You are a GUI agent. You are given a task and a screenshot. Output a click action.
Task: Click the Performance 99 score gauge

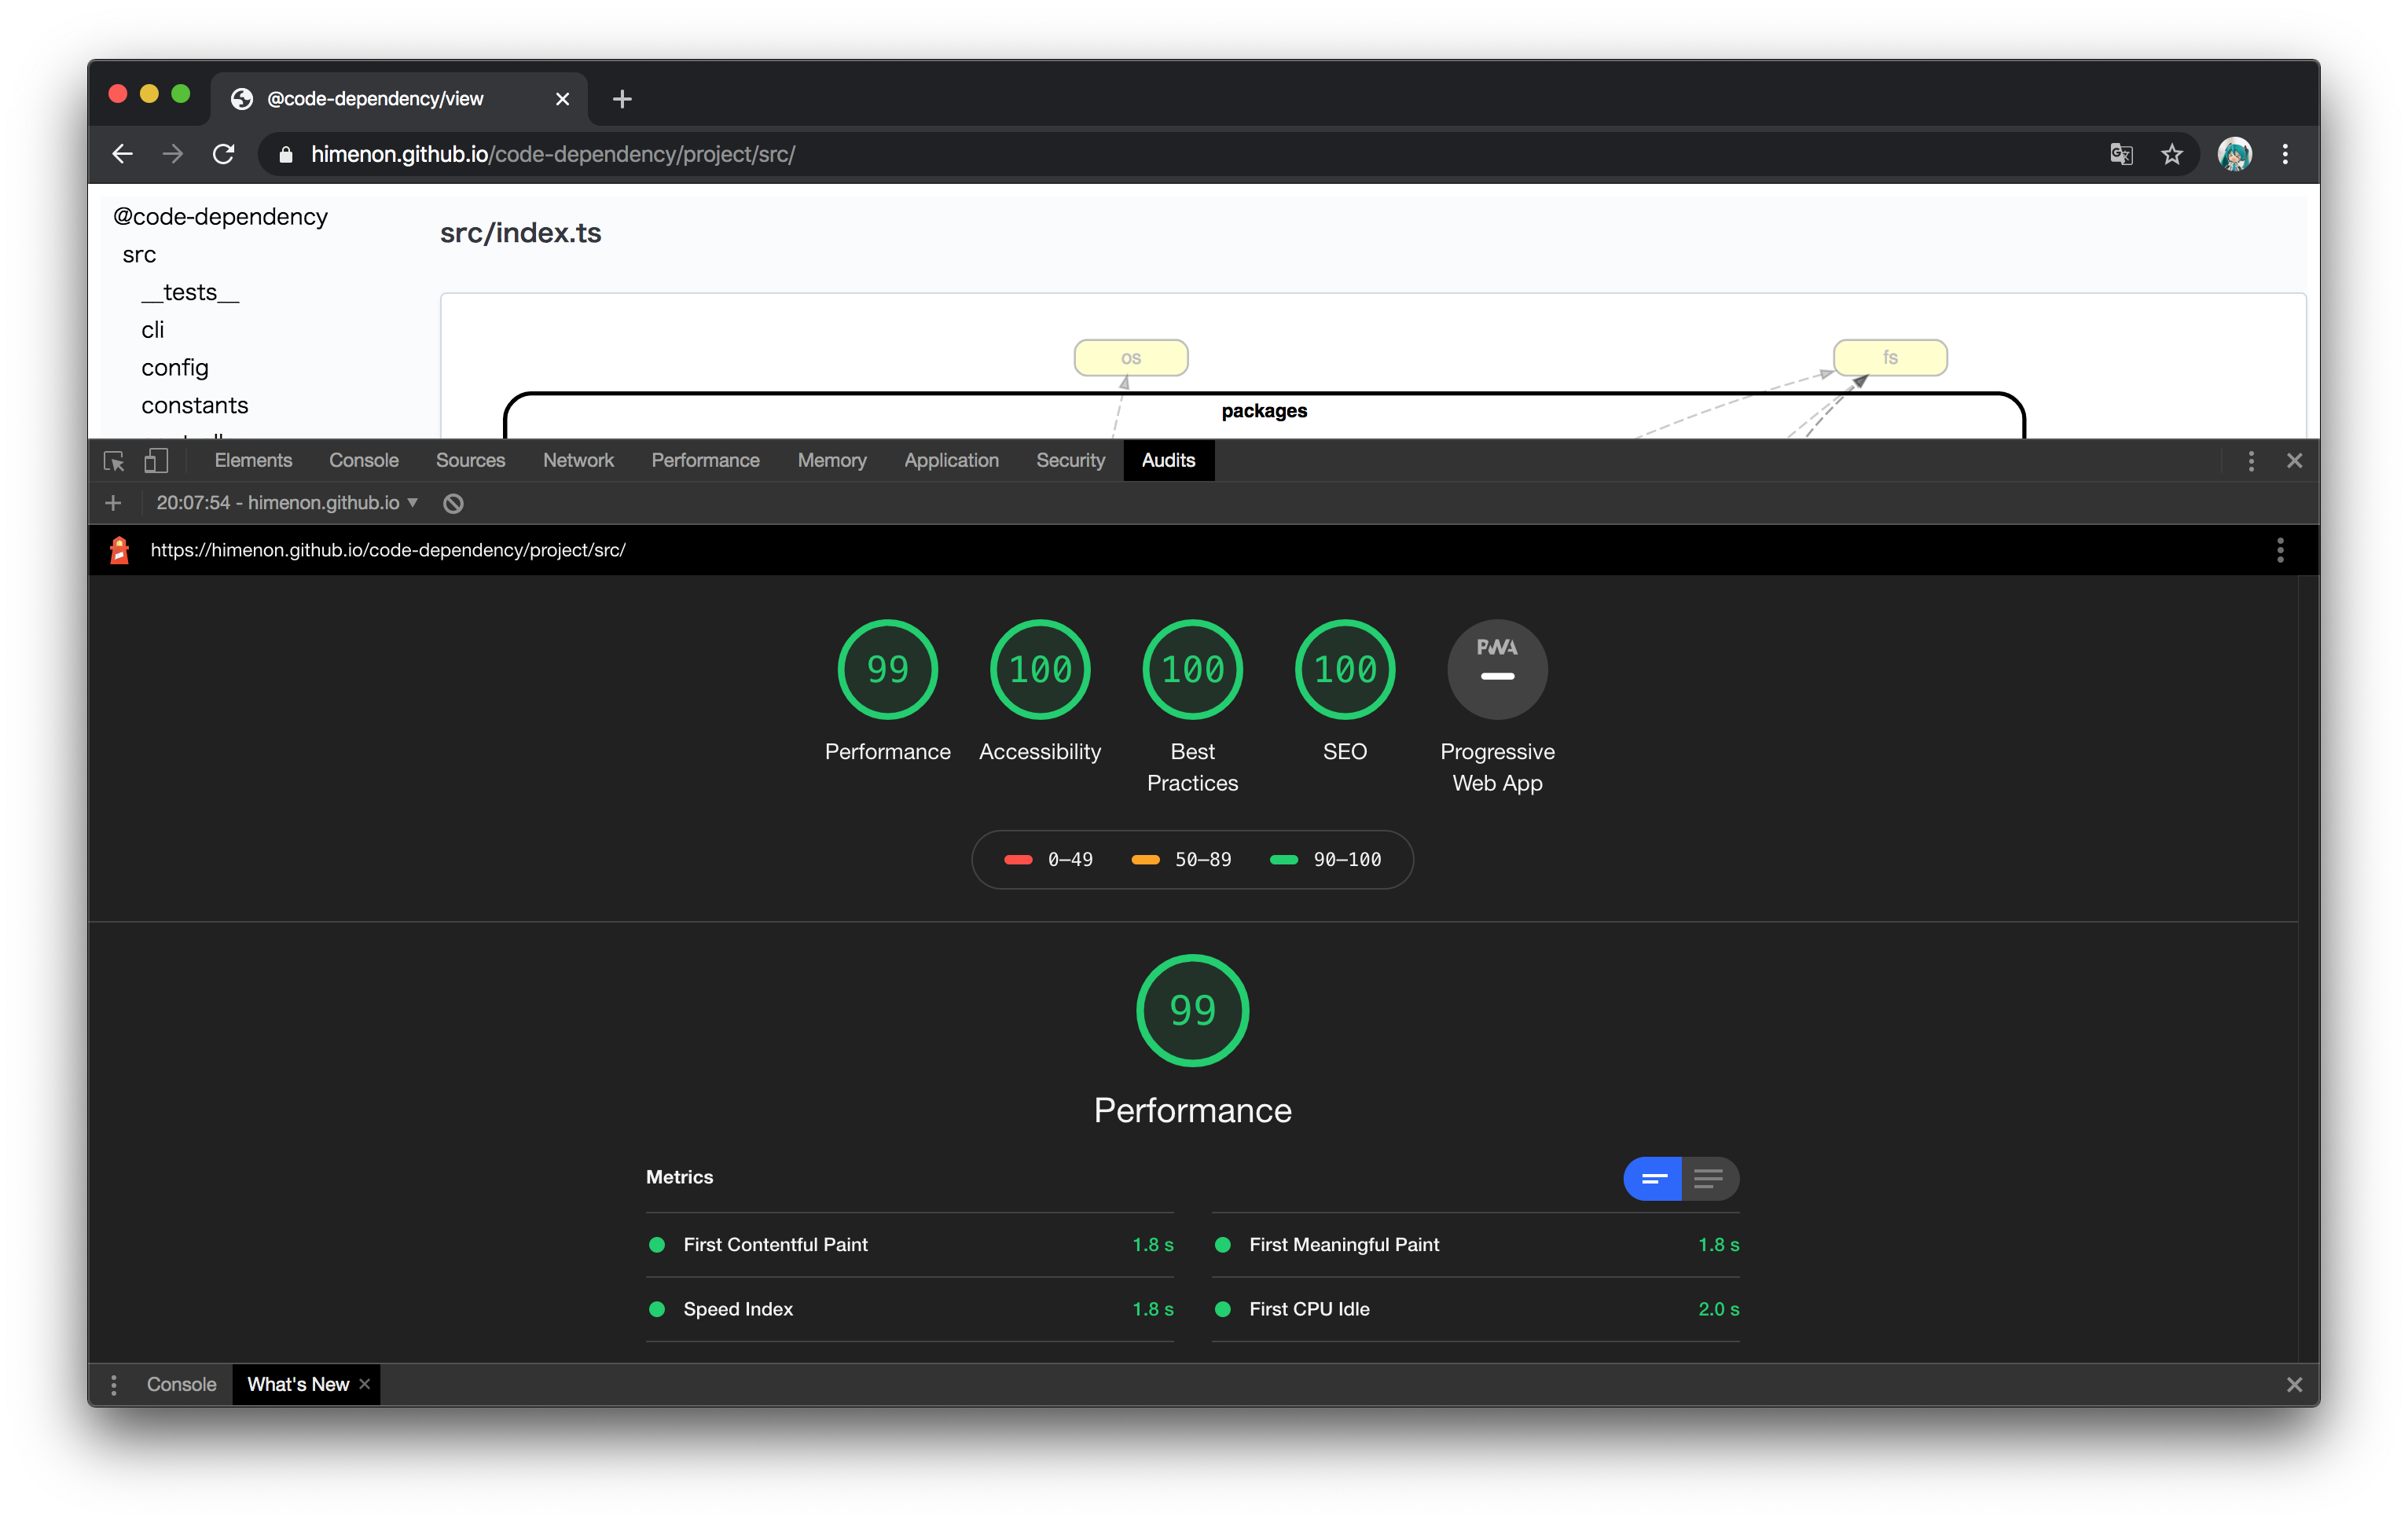(887, 669)
